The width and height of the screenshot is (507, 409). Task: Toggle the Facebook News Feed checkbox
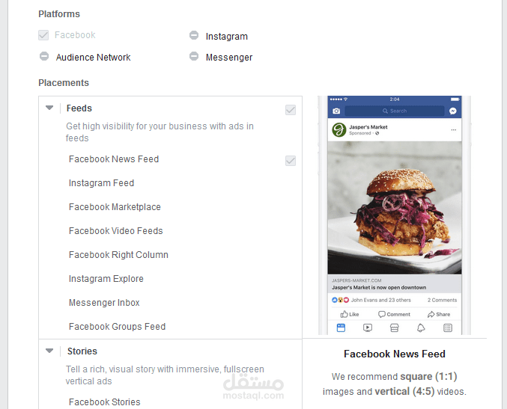[x=291, y=161]
